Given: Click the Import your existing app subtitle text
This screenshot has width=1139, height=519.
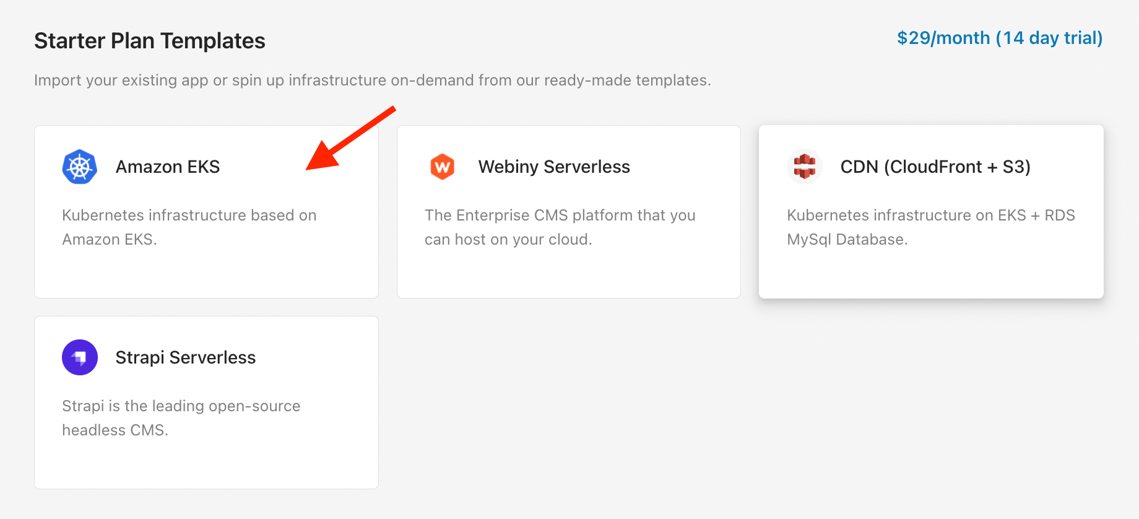Looking at the screenshot, I should [x=373, y=81].
